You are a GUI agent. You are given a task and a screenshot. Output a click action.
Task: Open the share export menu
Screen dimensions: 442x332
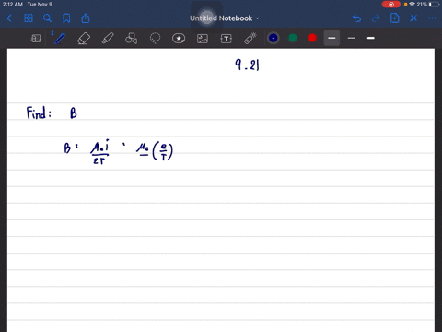86,18
